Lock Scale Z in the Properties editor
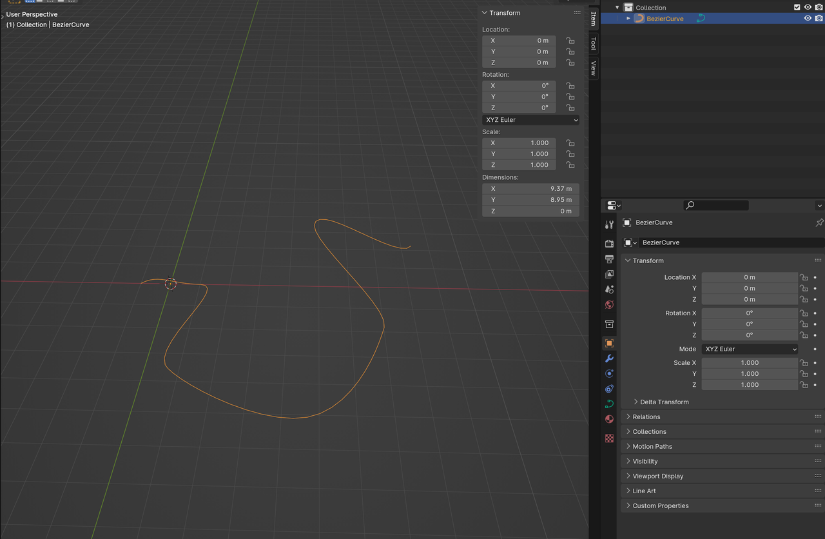Screen dimensions: 825x539 (x=804, y=385)
